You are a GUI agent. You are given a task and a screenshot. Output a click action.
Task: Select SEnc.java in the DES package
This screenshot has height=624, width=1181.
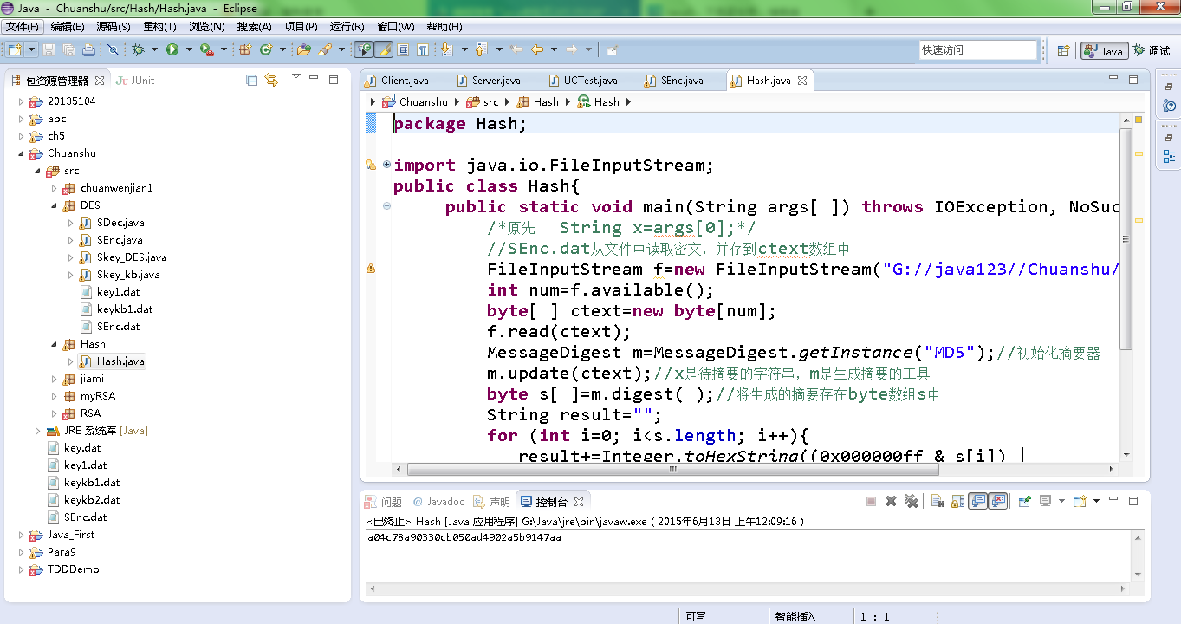pos(120,240)
